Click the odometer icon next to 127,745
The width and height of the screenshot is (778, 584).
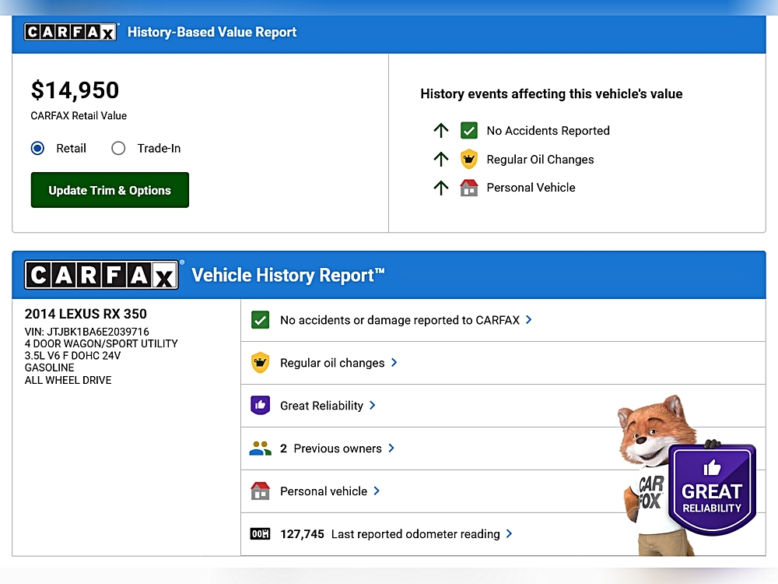260,534
